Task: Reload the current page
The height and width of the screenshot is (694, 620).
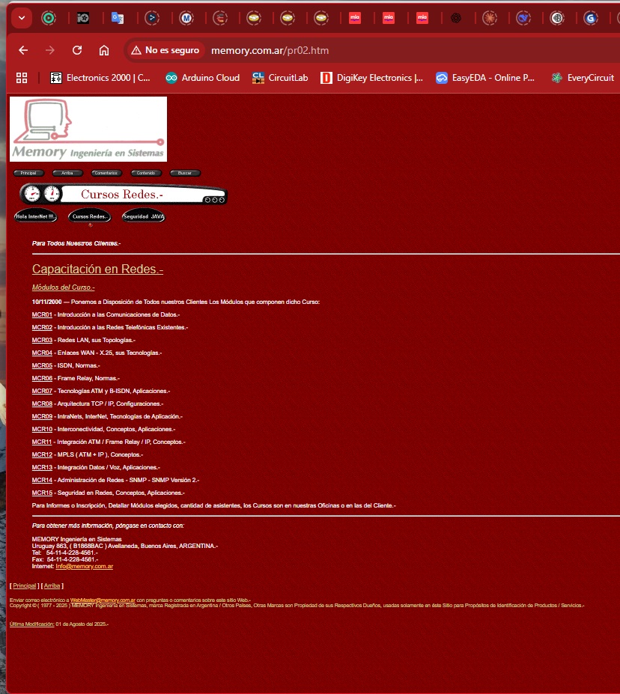Action: click(x=76, y=50)
